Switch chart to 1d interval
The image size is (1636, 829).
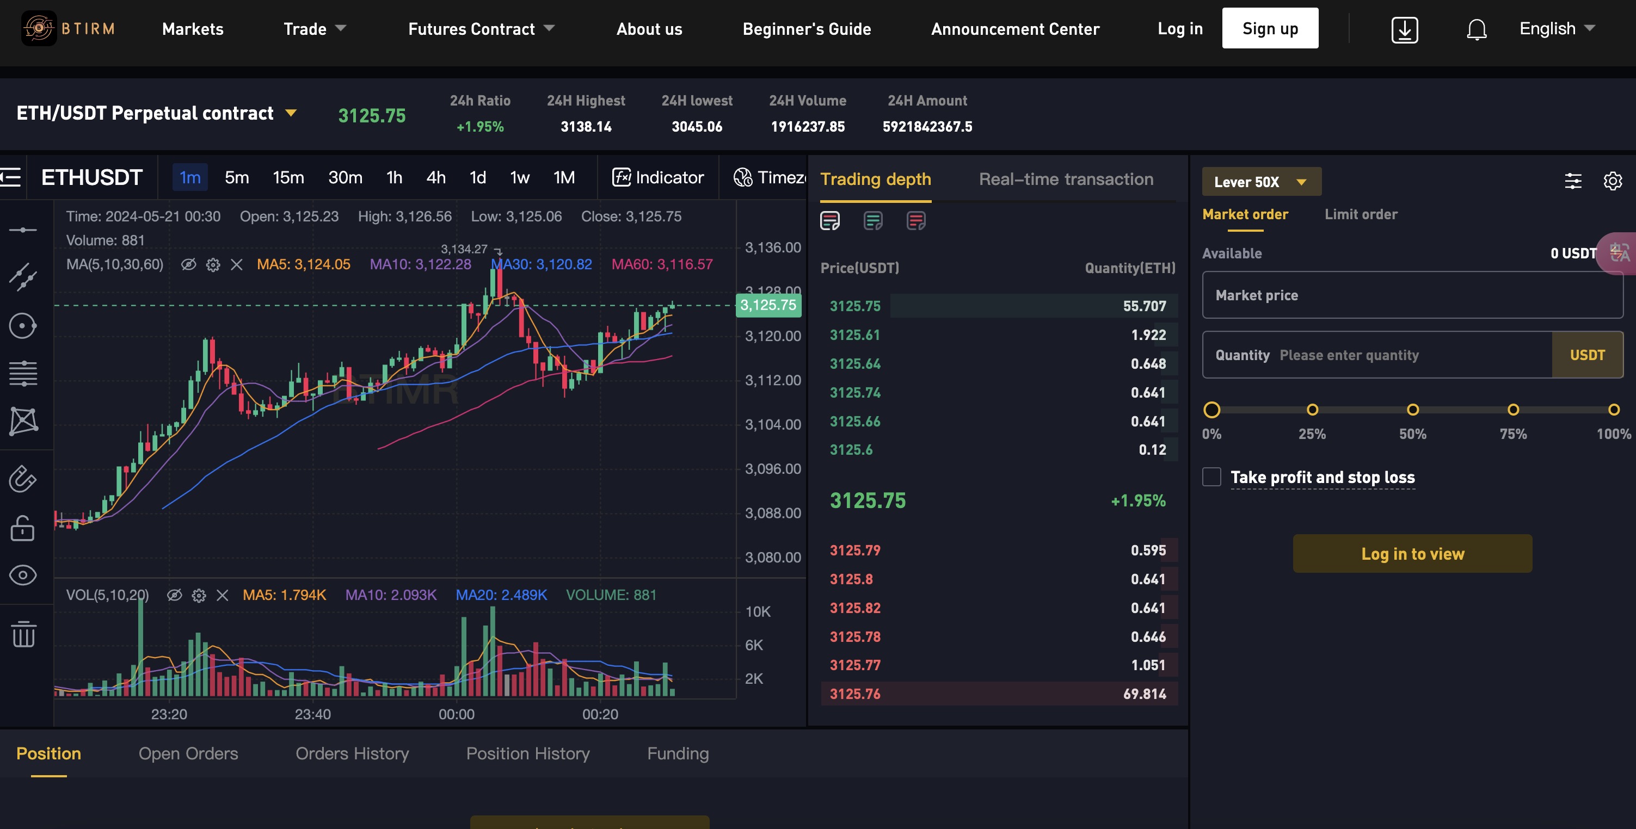(x=478, y=177)
